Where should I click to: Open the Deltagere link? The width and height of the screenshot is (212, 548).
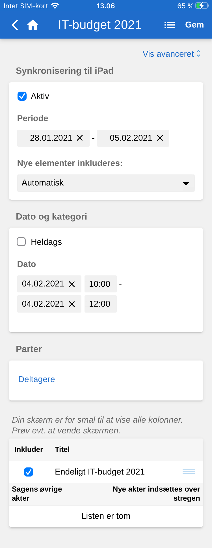[37, 379]
